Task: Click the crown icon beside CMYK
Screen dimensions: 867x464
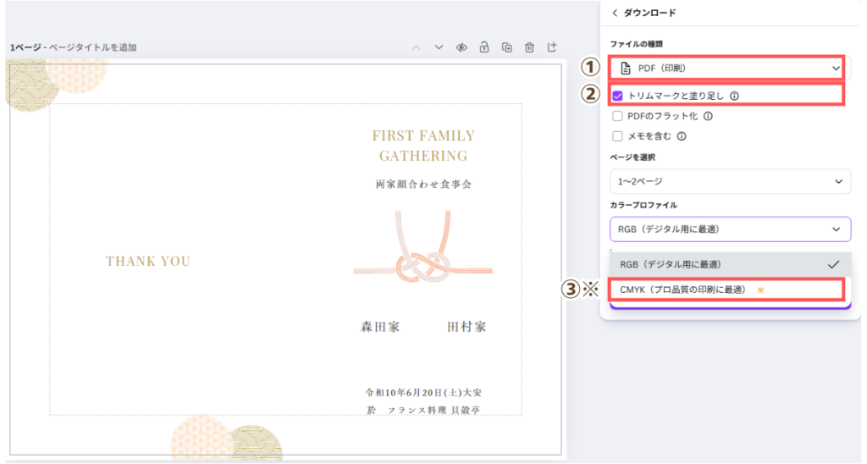Action: coord(761,290)
